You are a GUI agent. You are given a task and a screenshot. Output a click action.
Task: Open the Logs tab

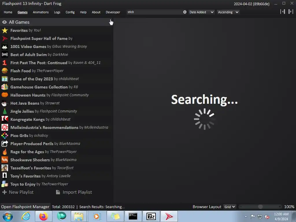[x=57, y=12]
